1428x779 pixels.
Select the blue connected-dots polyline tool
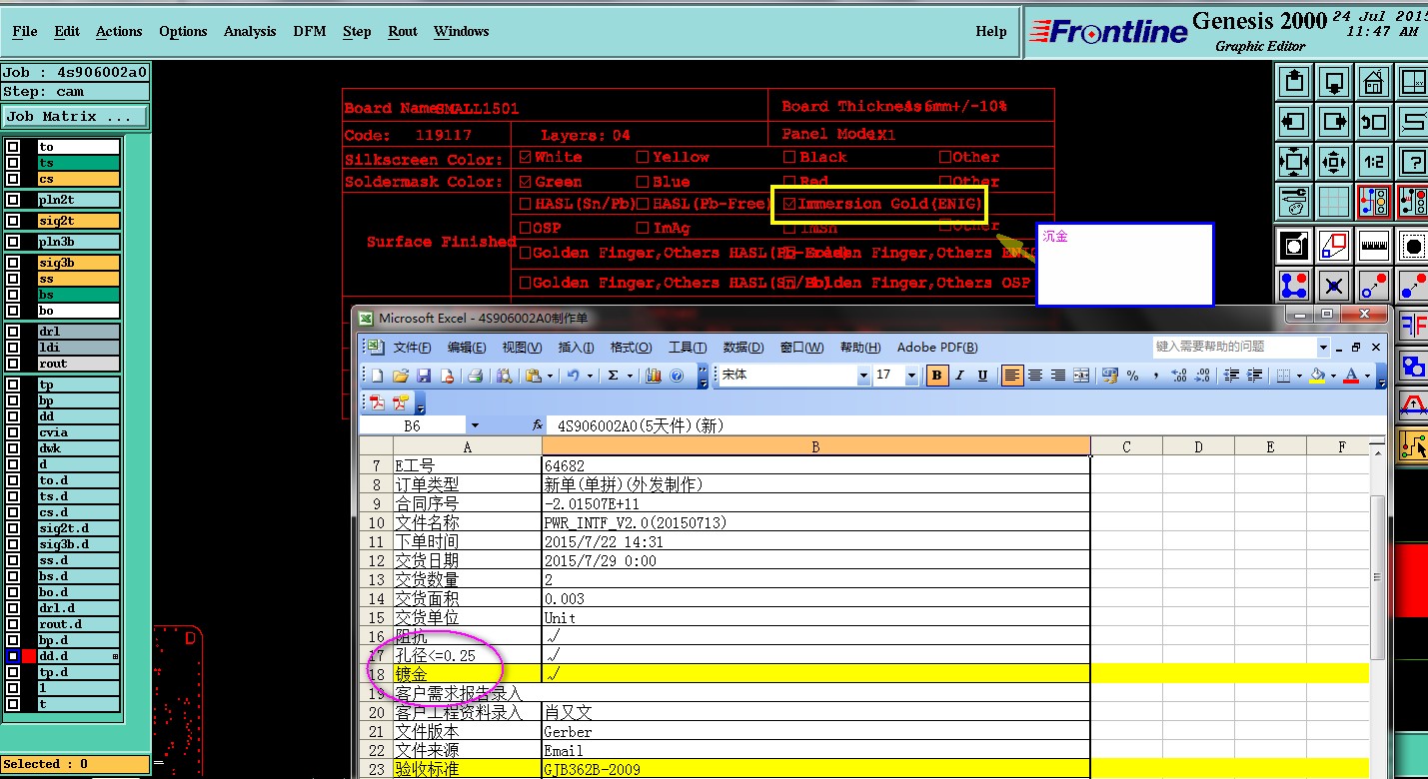point(1294,286)
